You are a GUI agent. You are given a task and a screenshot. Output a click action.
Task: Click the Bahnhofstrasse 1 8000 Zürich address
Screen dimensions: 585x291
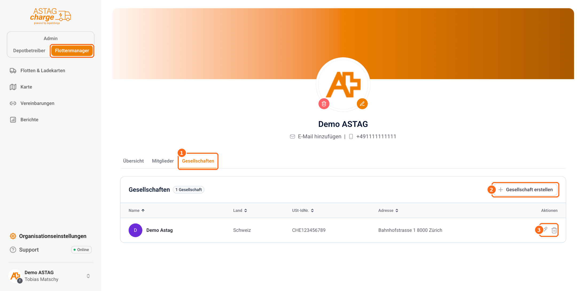click(x=410, y=230)
